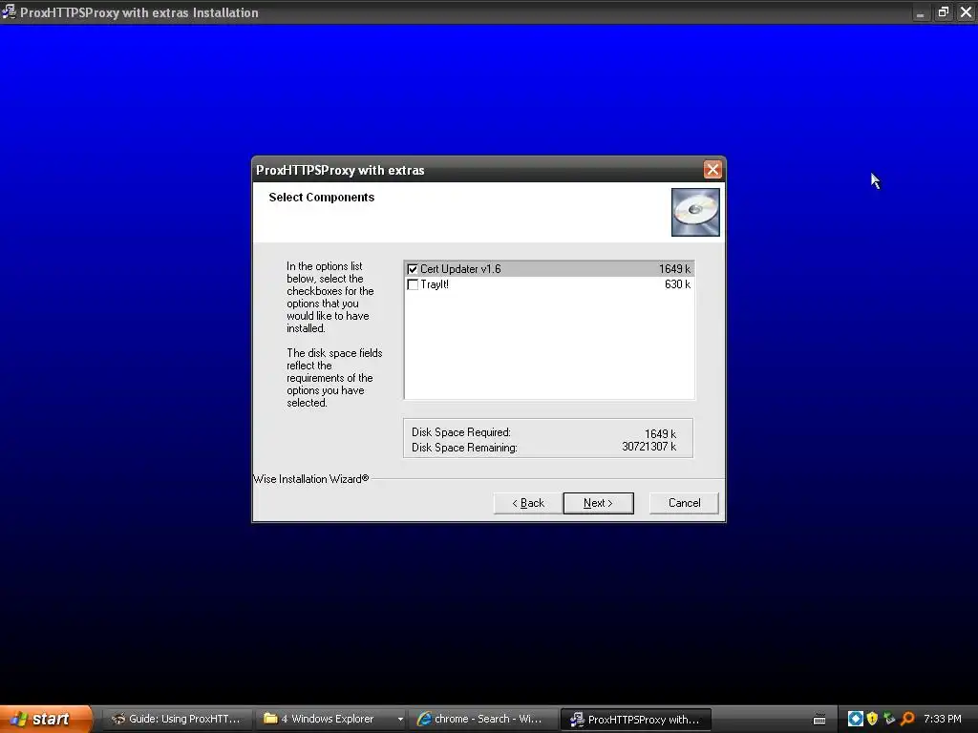
Task: Click the Safely Remove Hardware tray icon
Action: pos(889,719)
